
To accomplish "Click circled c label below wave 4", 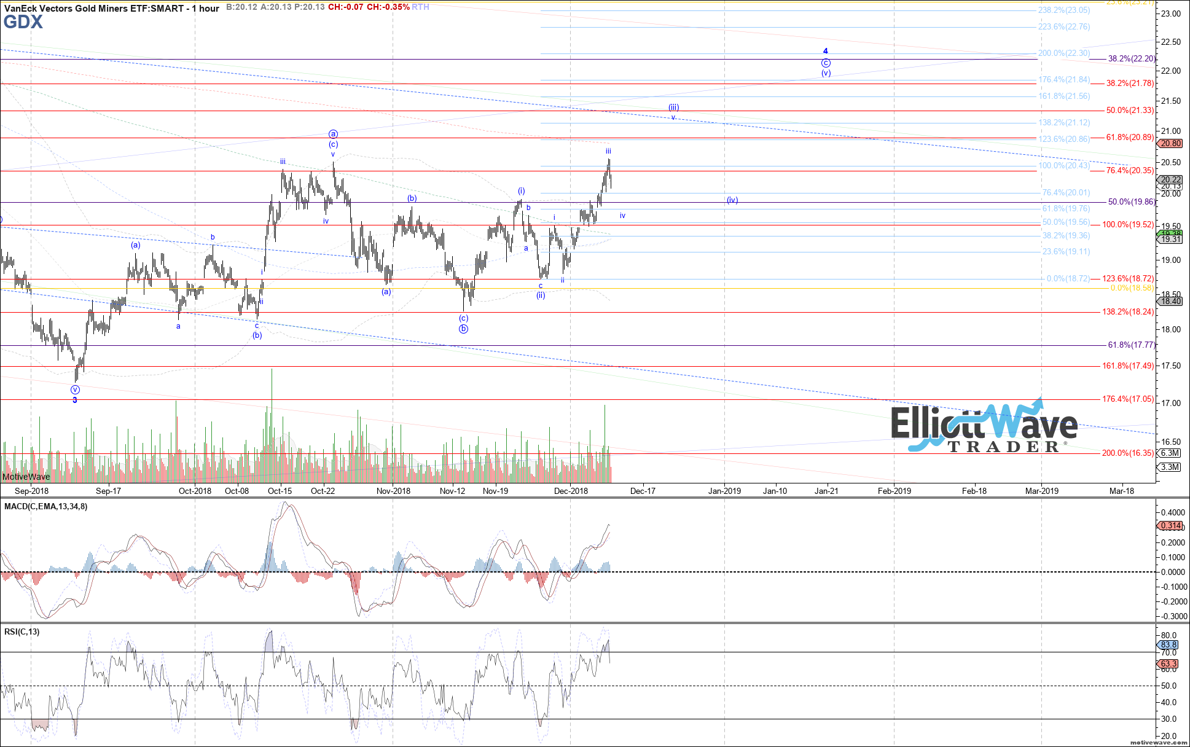I will click(826, 63).
